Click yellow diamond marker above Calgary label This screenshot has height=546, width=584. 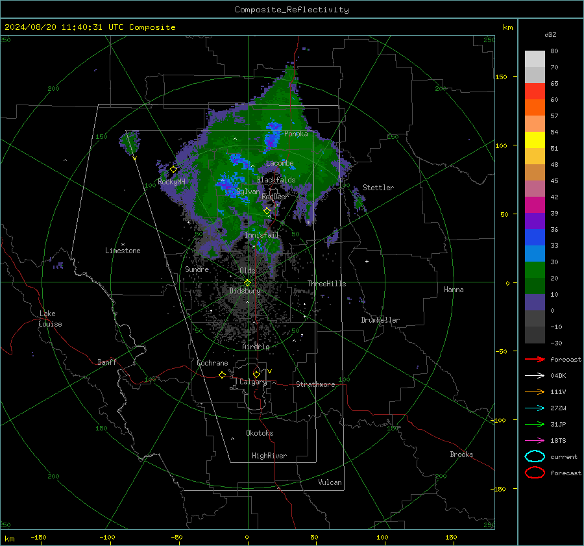pos(256,374)
